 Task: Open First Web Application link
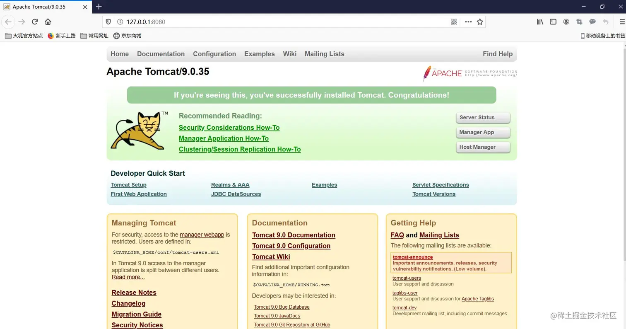[x=139, y=194]
